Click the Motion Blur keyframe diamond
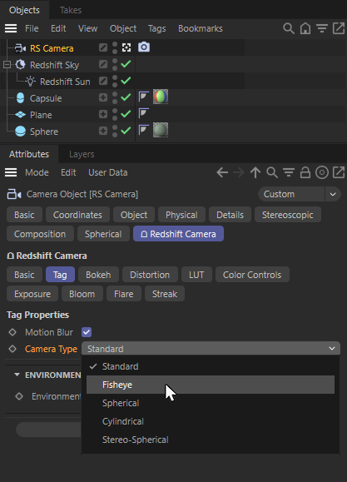Screen dimensions: 347x482 [12, 332]
